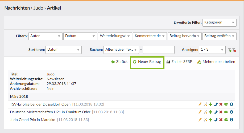
Task: Open the Kategorien advanced filter dropdown
Action: click(219, 22)
